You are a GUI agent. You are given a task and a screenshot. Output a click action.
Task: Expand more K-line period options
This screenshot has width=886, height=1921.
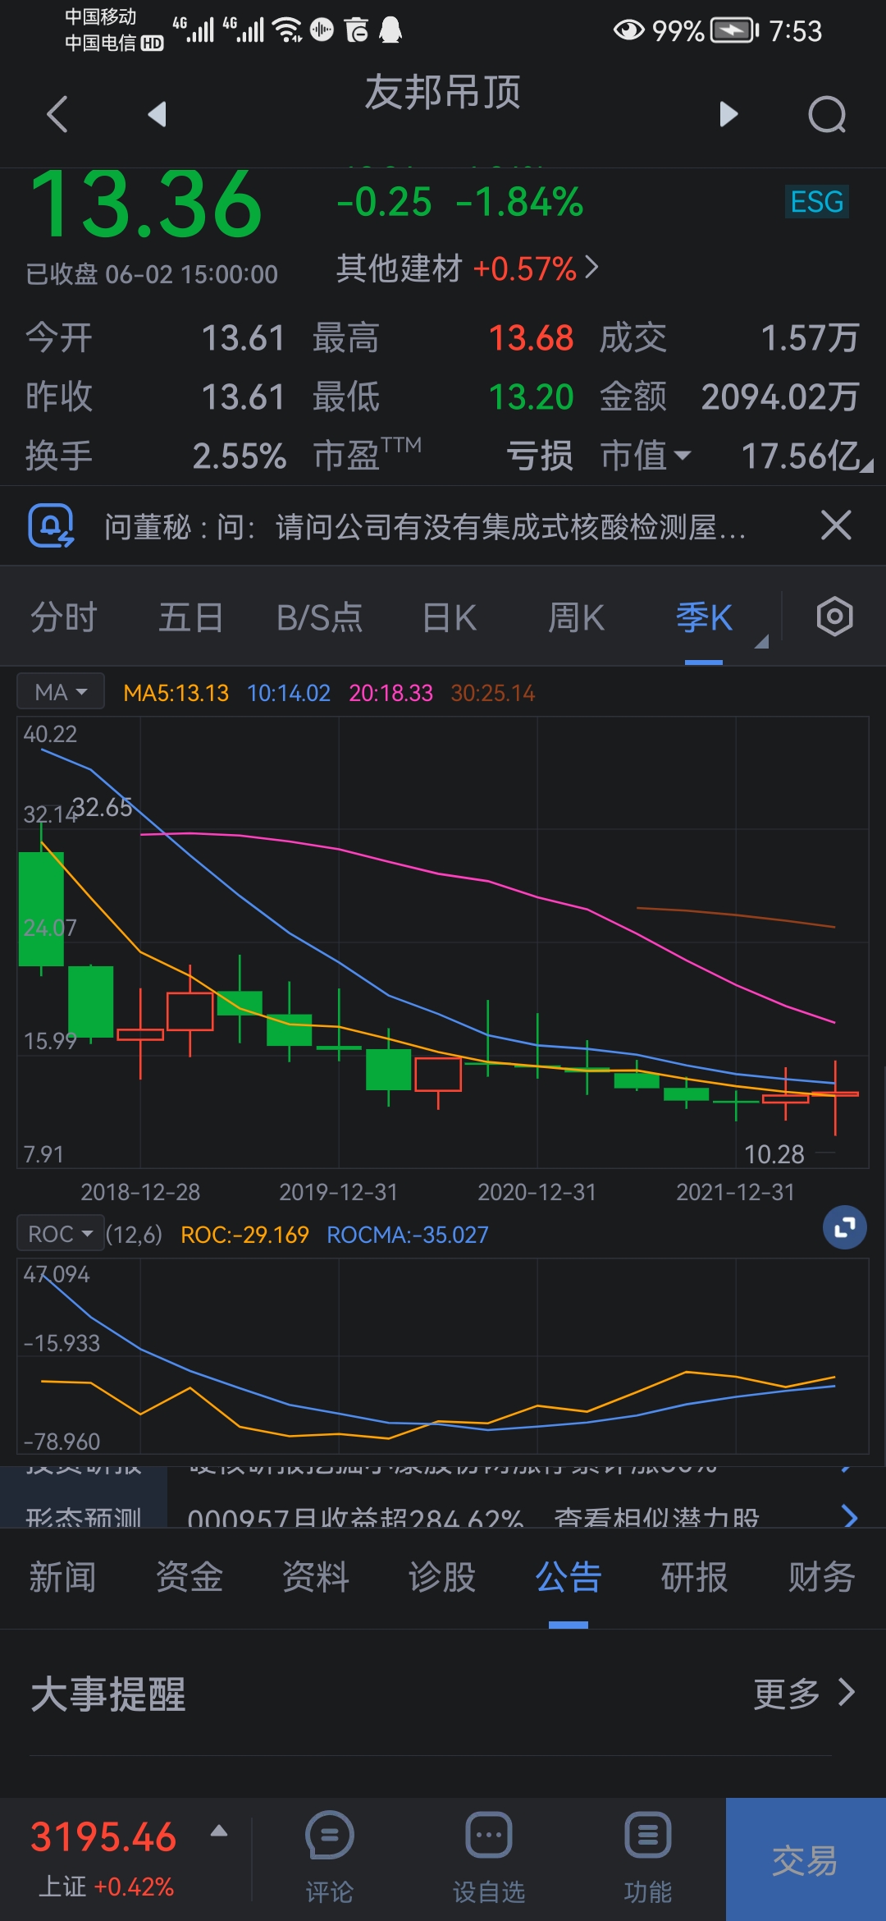click(x=761, y=641)
